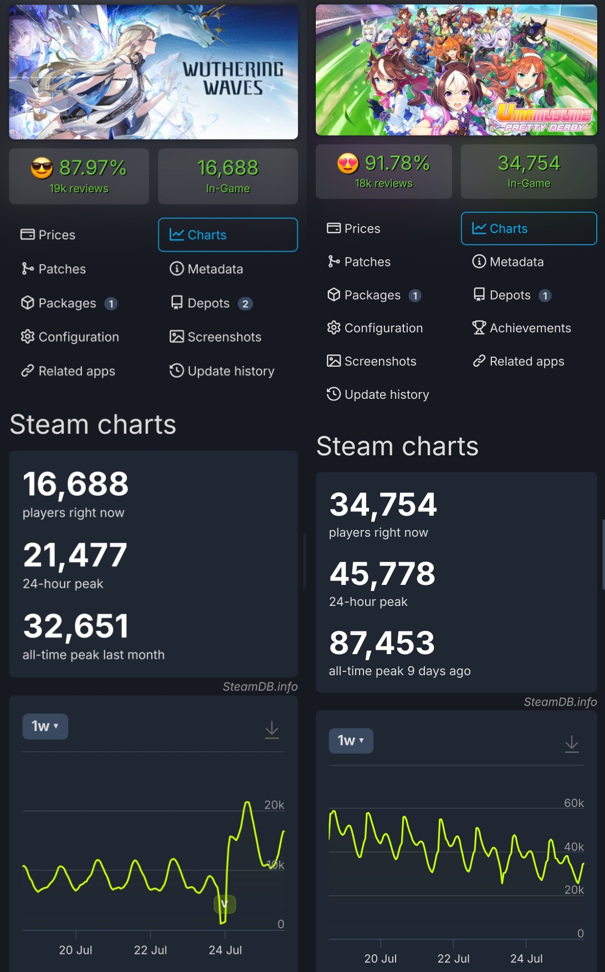This screenshot has width=605, height=972.
Task: Expand the 1w range dropdown for Wuthering Waves
Action: (45, 727)
